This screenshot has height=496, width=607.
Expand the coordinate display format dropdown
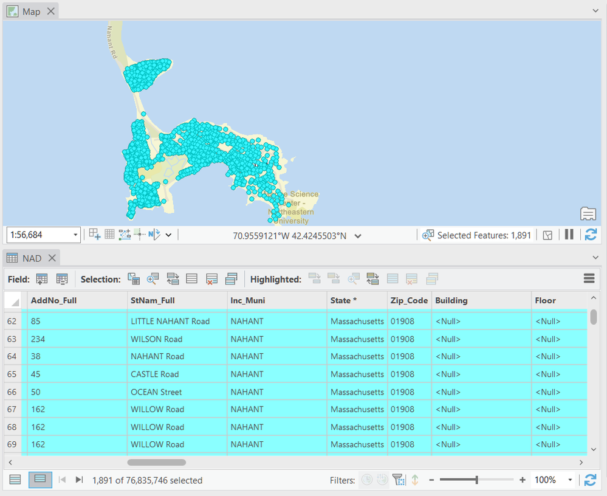coord(358,236)
